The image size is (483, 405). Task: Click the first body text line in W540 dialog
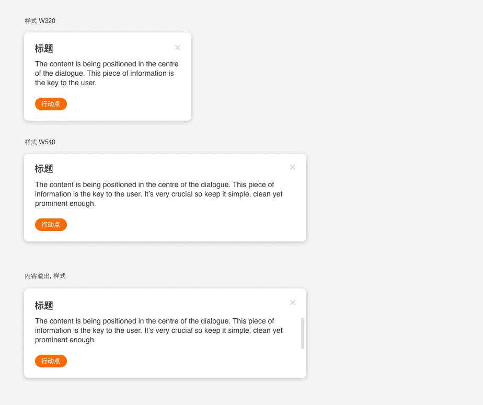click(154, 184)
